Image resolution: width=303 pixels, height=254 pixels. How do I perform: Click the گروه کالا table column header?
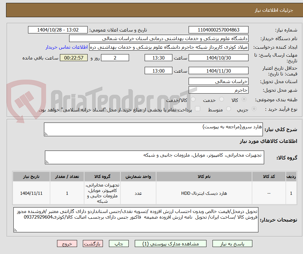[x=102, y=177]
